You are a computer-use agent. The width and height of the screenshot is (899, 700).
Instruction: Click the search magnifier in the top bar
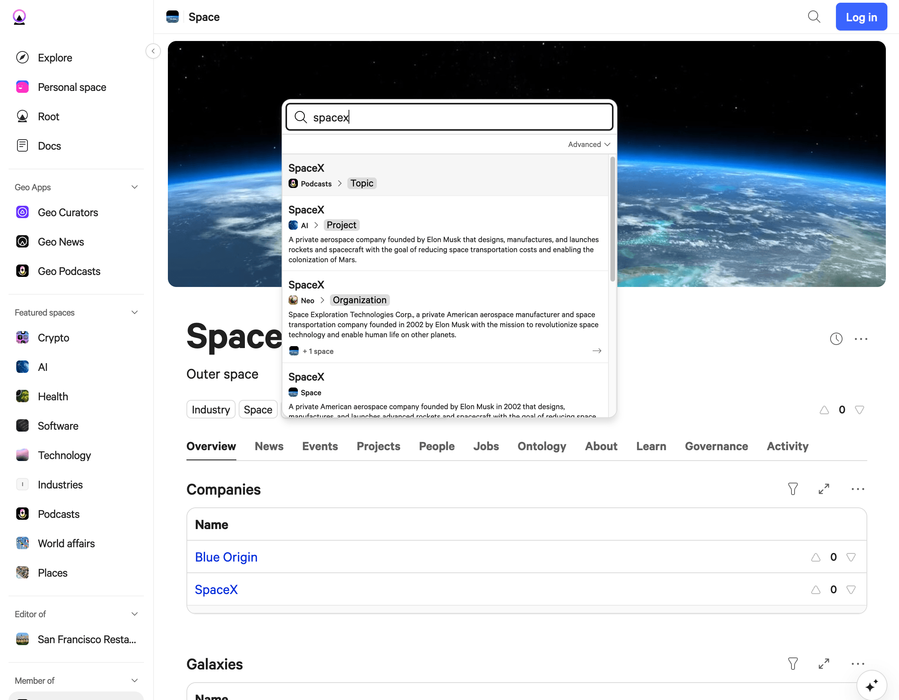point(814,17)
